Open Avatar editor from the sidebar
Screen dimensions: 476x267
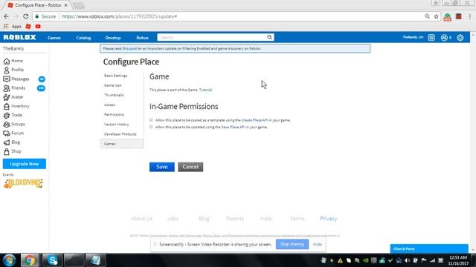[x=13, y=97]
